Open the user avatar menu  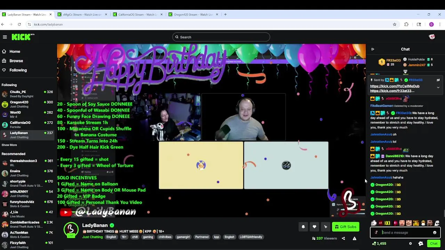coord(432,37)
